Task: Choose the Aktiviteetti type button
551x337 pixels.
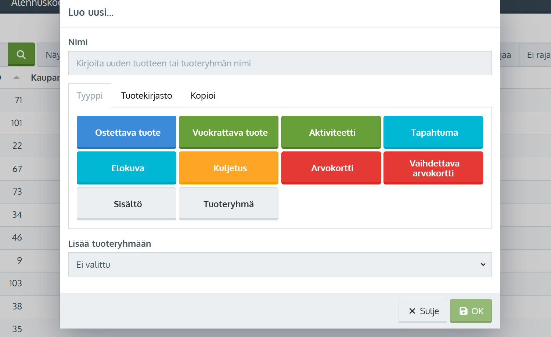Action: 331,132
